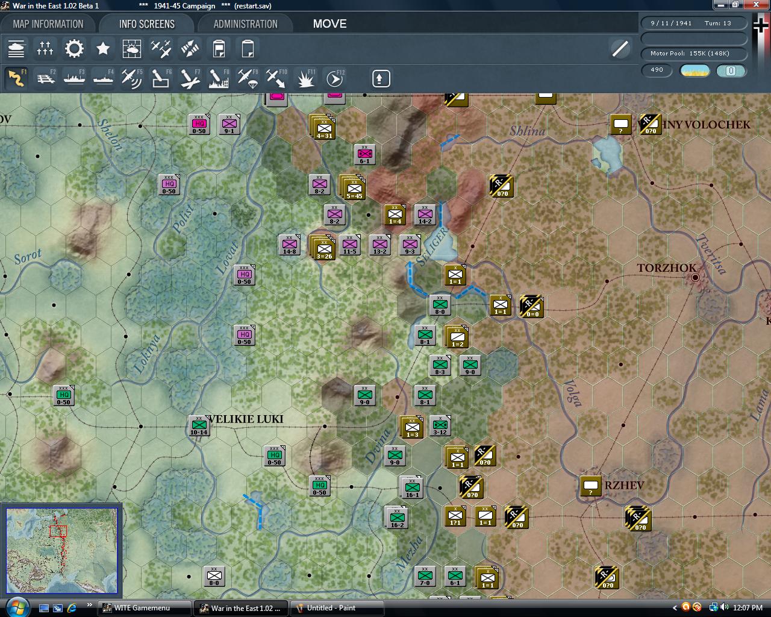The width and height of the screenshot is (771, 617).
Task: Click the minimap overview thumbnail
Action: 62,551
